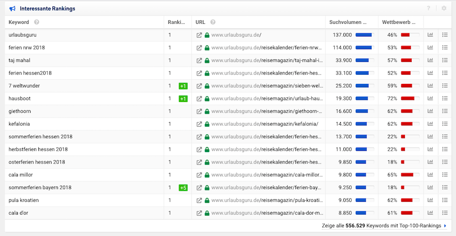Screen dimensions: 456x236
Task: Click the chart icon for giethoorn row
Action: coord(430,111)
